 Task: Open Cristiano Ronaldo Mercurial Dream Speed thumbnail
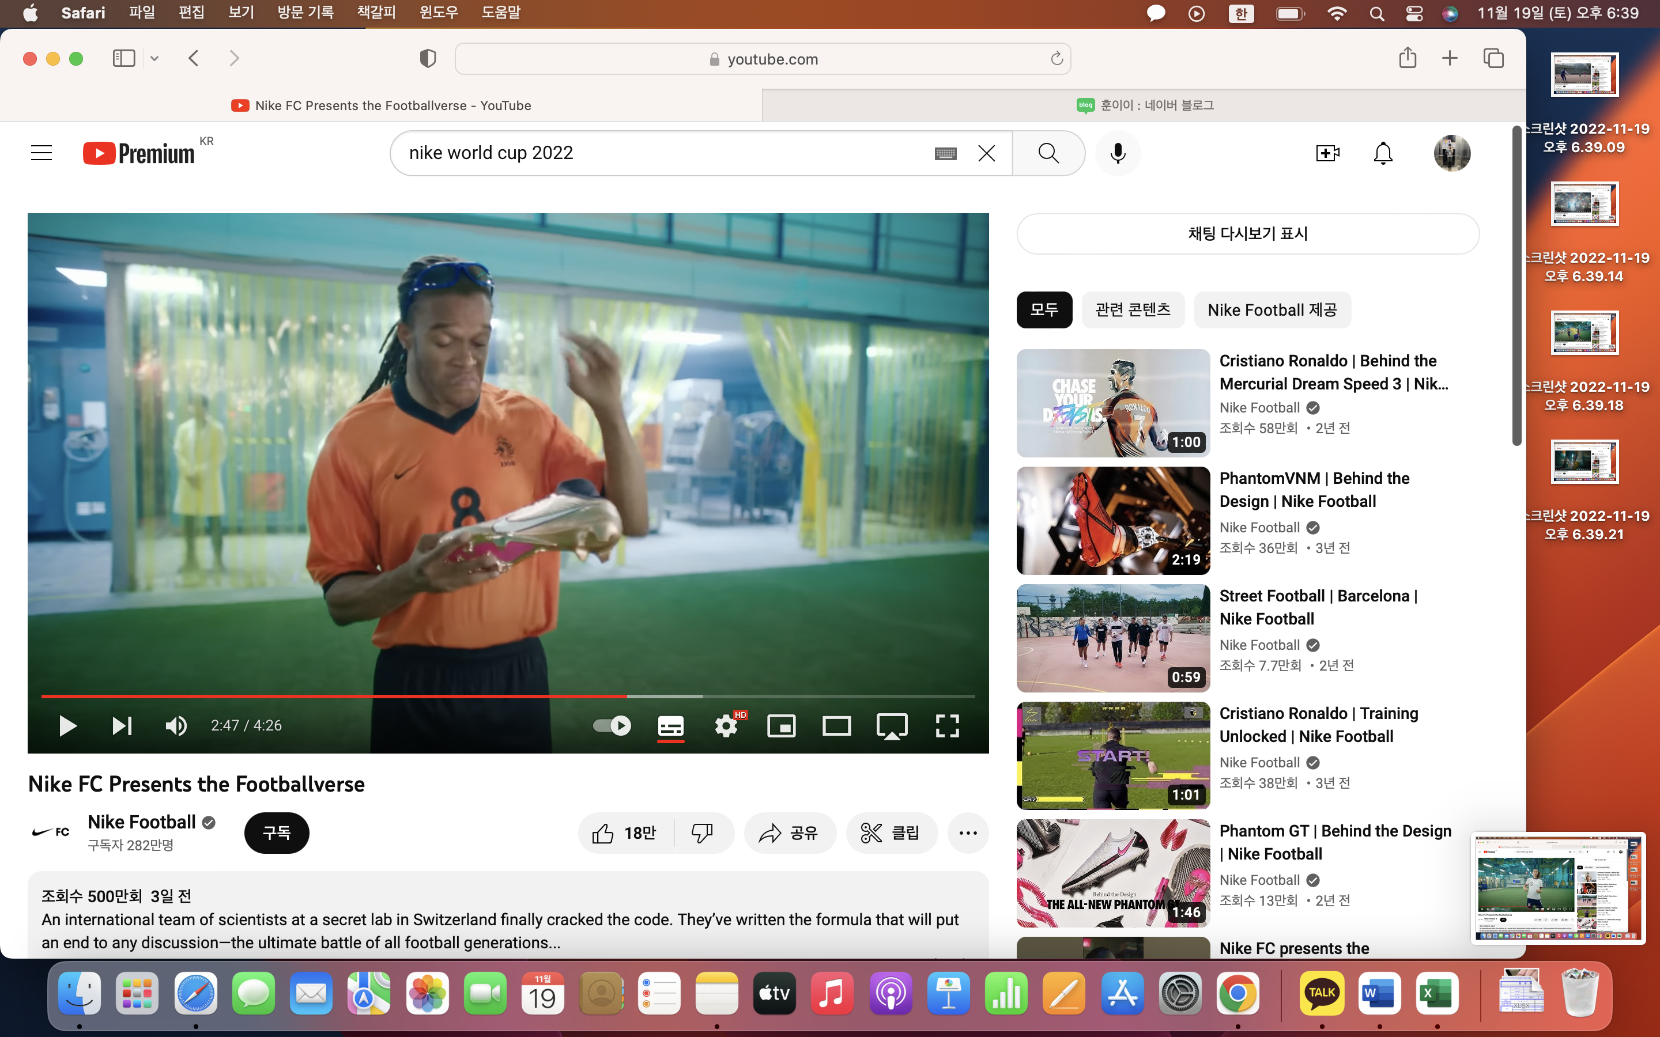(1112, 403)
